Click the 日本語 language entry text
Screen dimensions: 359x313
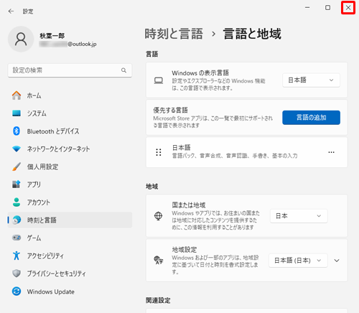(x=181, y=147)
